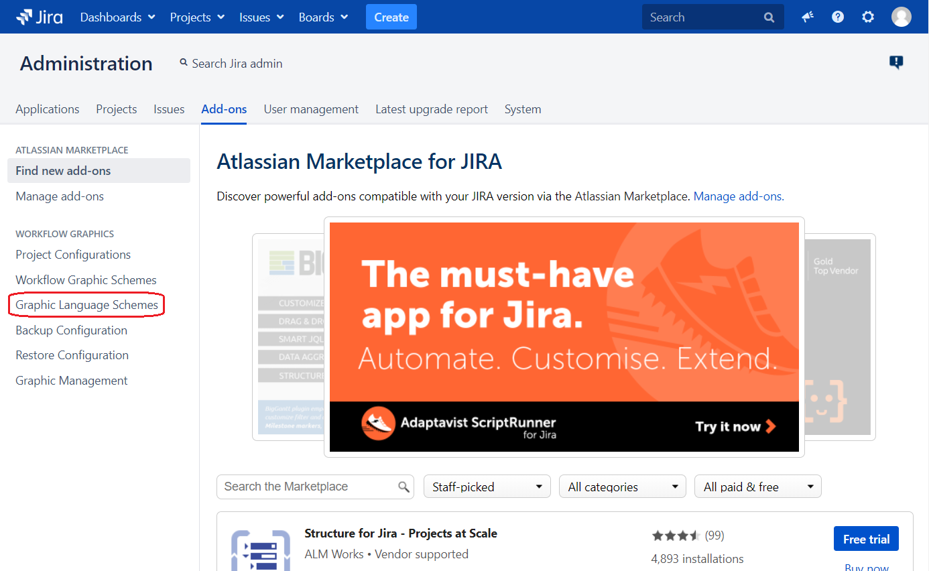Click the Structure for Jira app icon
The width and height of the screenshot is (929, 571).
261,550
